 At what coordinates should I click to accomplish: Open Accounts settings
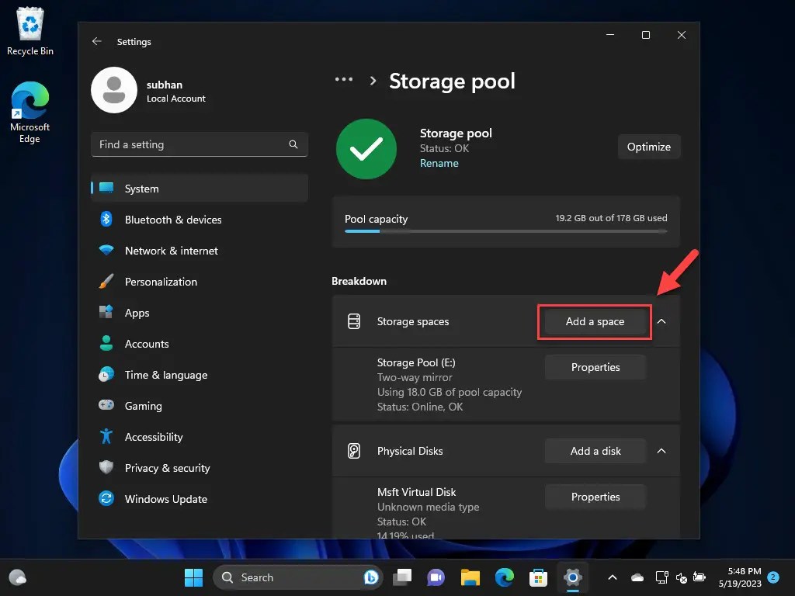click(x=147, y=344)
